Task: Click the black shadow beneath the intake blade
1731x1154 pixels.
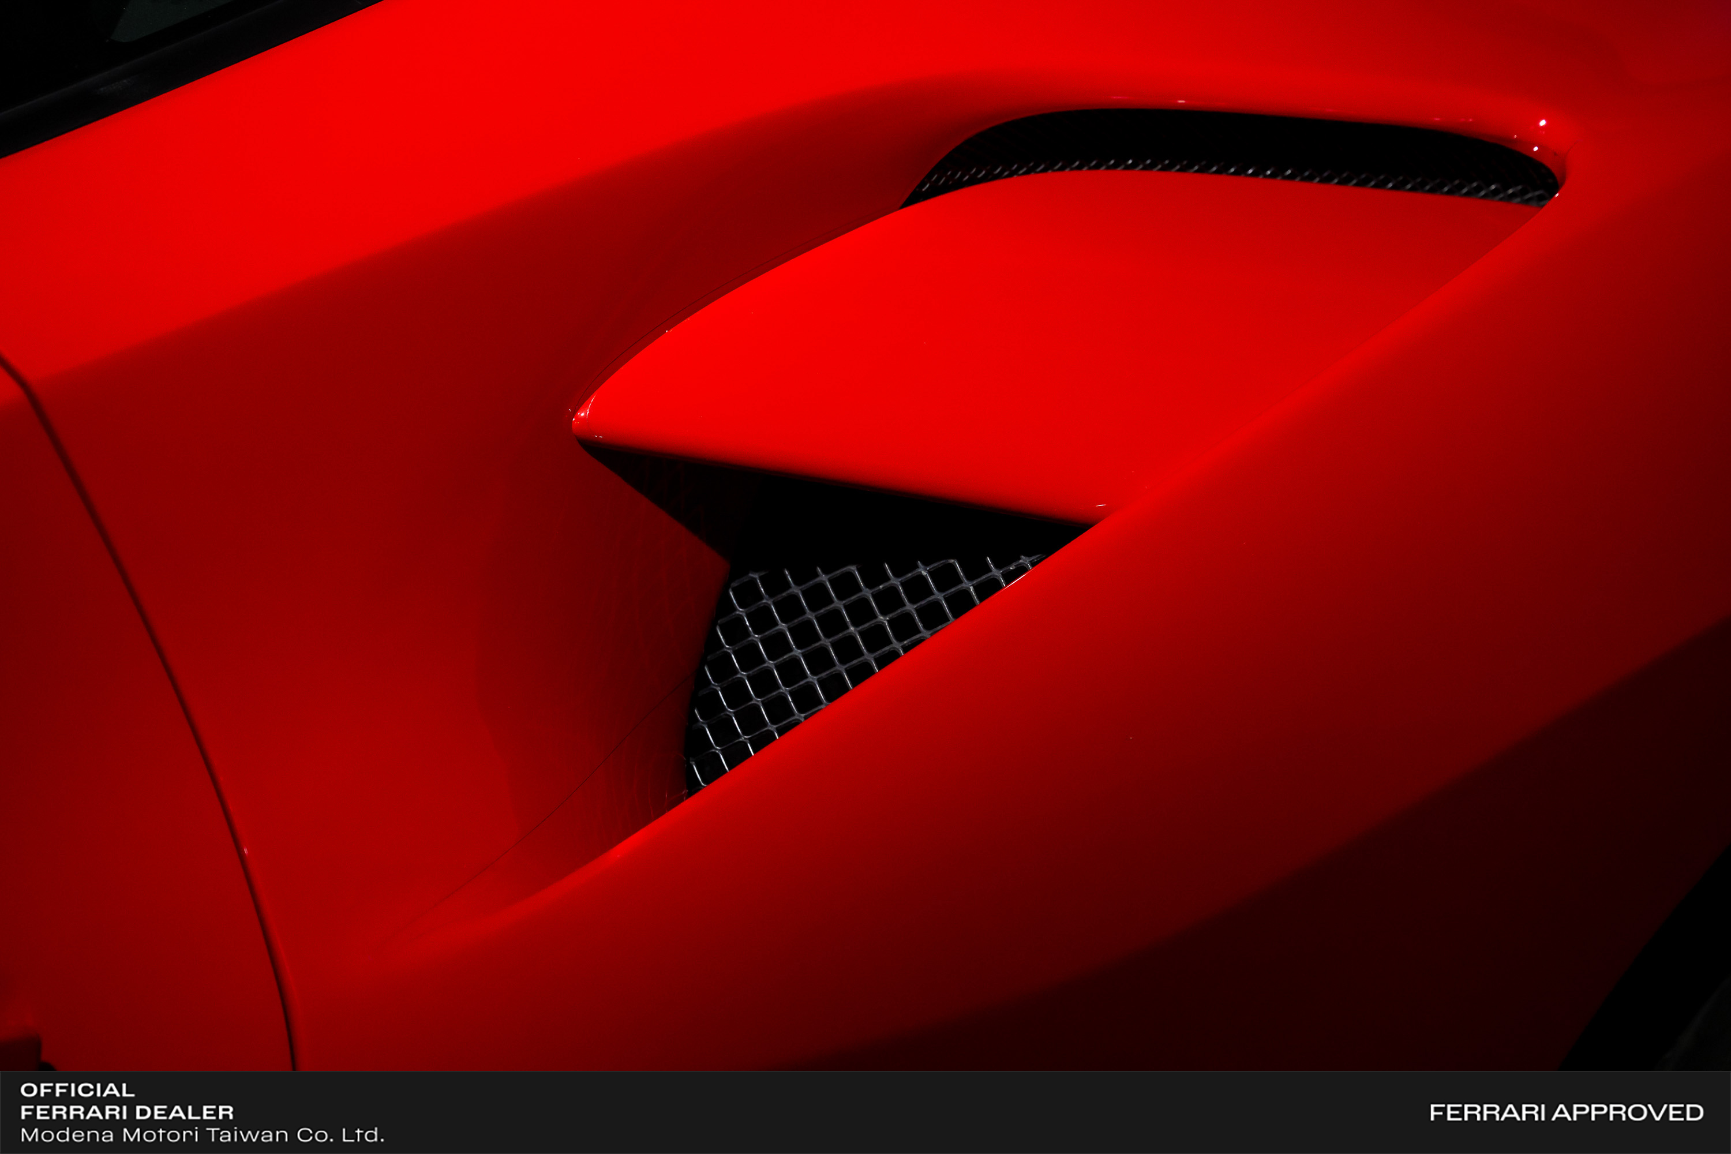Action: click(846, 515)
